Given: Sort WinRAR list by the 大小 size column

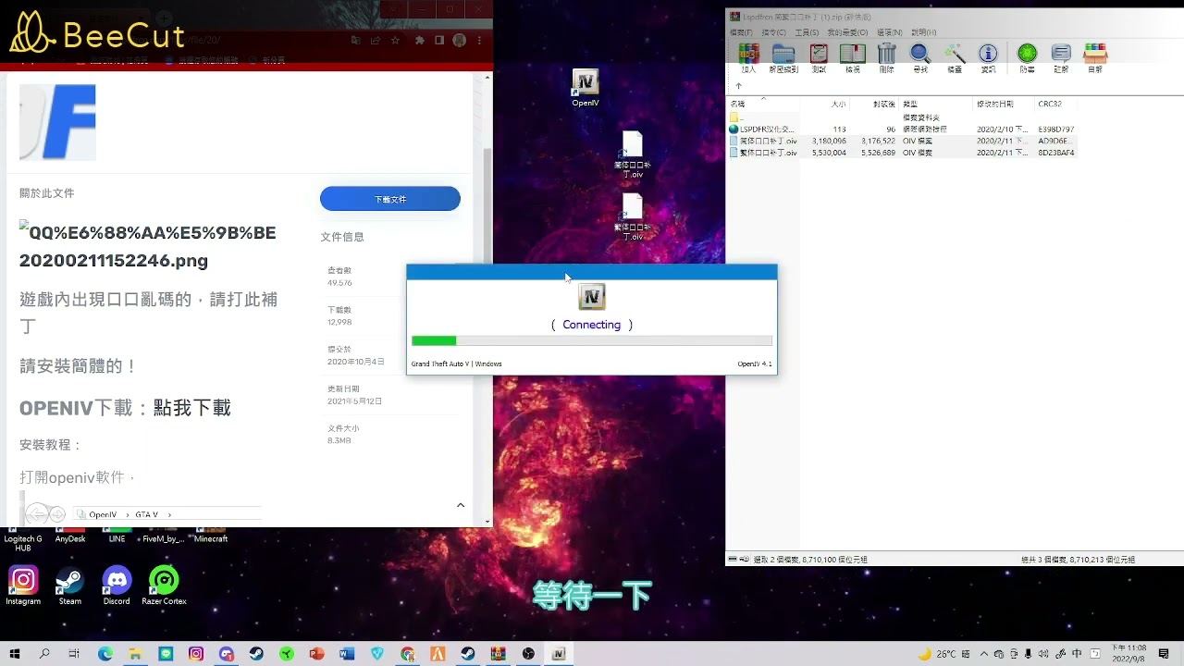Looking at the screenshot, I should [826, 105].
